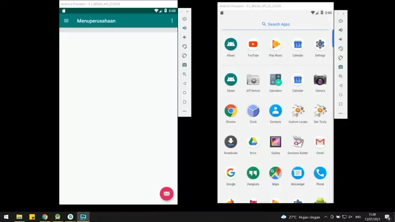Open the Gmail app

[320, 142]
